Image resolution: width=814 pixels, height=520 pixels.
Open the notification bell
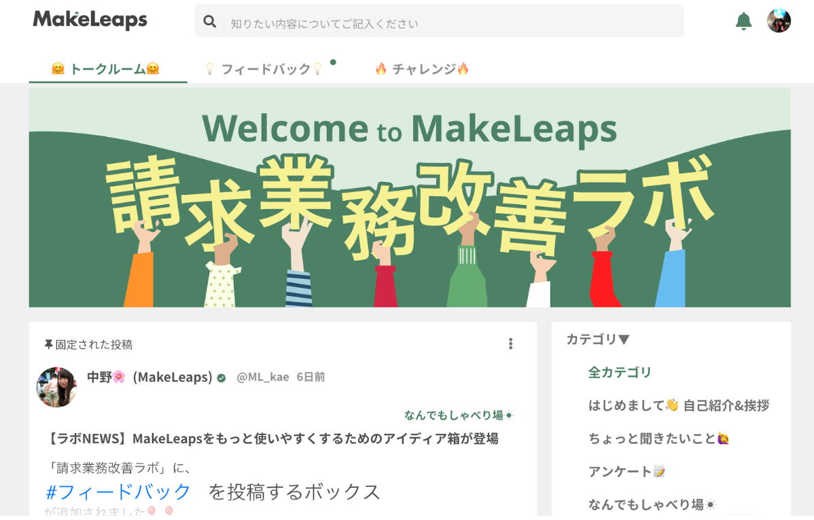pyautogui.click(x=743, y=21)
